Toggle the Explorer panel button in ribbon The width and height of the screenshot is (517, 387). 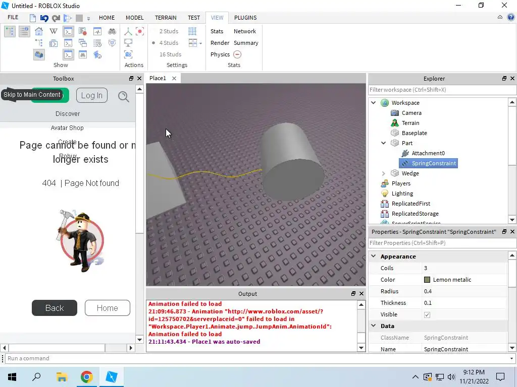pyautogui.click(x=10, y=32)
